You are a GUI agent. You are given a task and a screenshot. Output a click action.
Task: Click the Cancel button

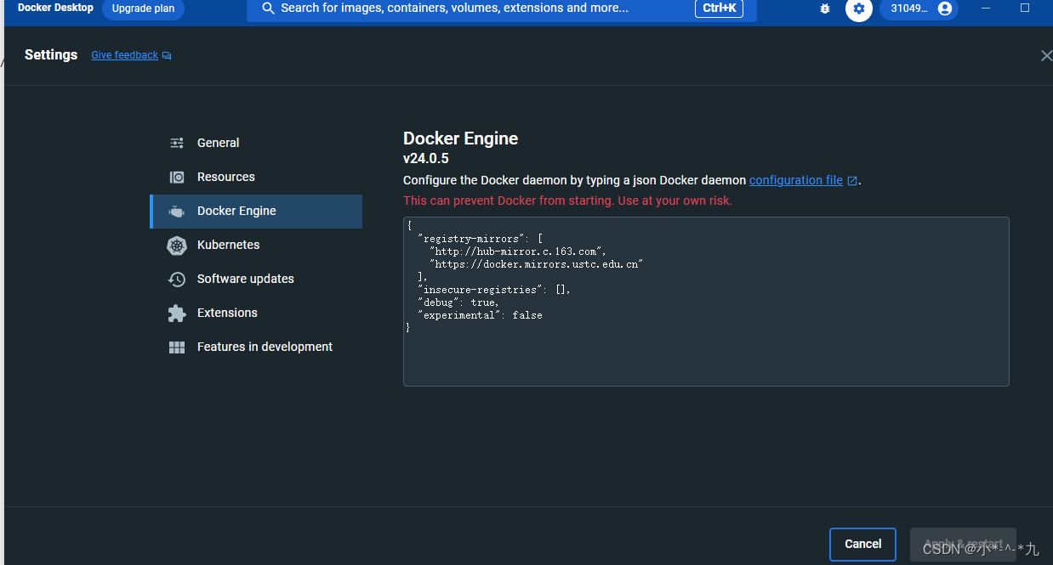(862, 544)
